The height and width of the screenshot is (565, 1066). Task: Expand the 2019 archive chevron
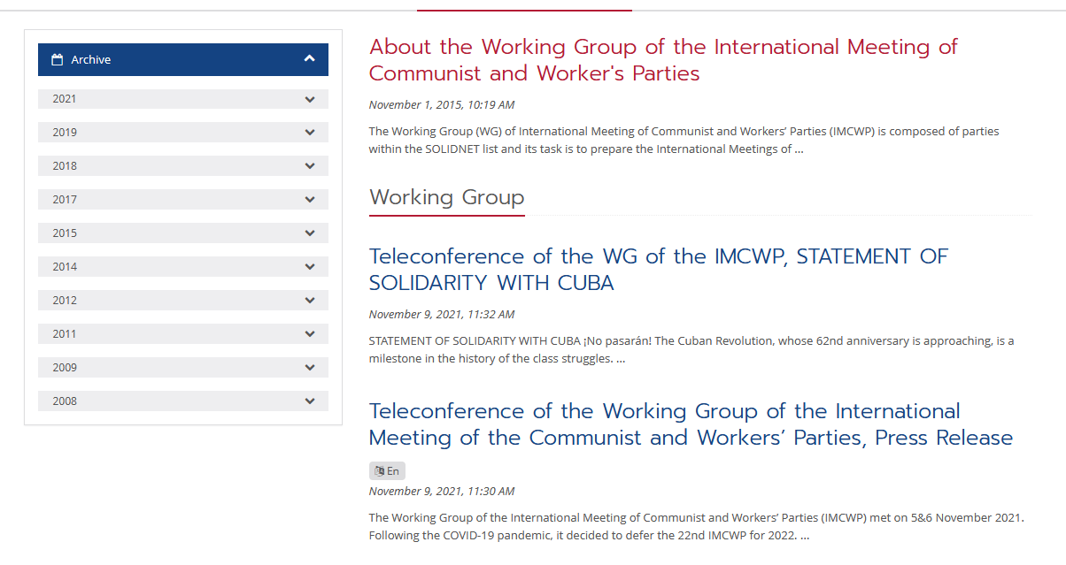coord(310,133)
